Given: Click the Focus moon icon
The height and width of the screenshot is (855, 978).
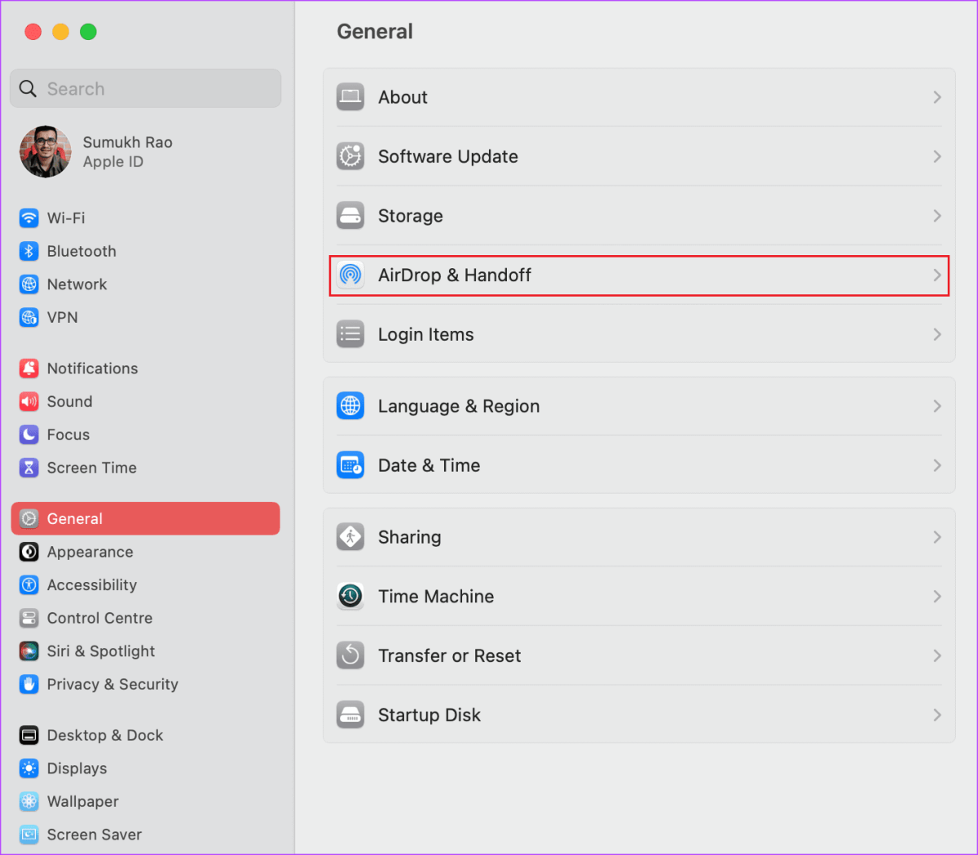Looking at the screenshot, I should point(29,434).
